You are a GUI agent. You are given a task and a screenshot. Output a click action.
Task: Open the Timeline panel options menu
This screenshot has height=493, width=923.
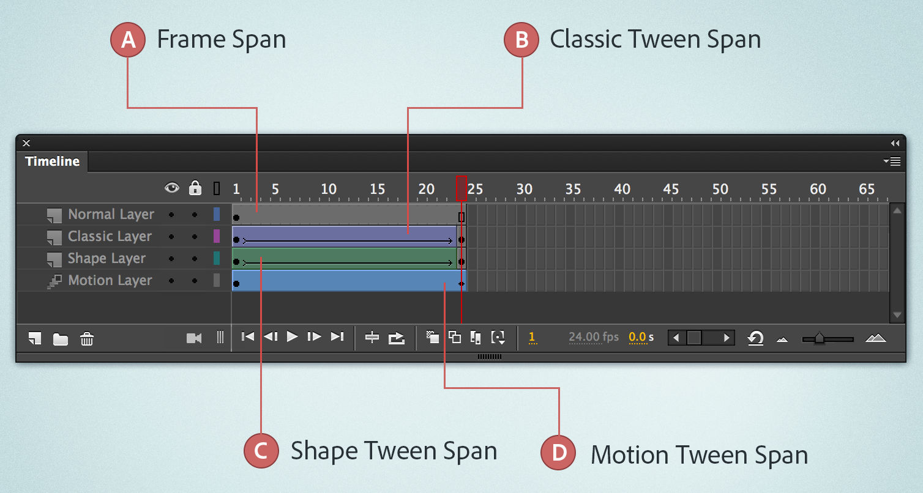tap(892, 161)
